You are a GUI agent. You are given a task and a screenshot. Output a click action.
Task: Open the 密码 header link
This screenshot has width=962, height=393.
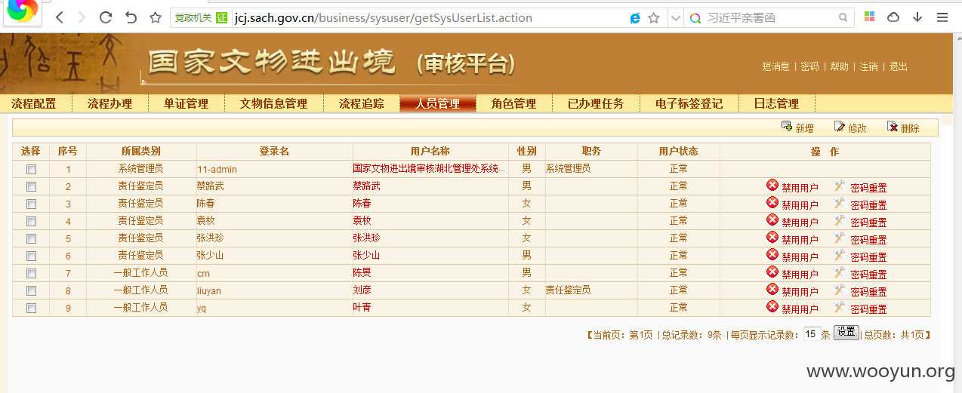coord(809,66)
